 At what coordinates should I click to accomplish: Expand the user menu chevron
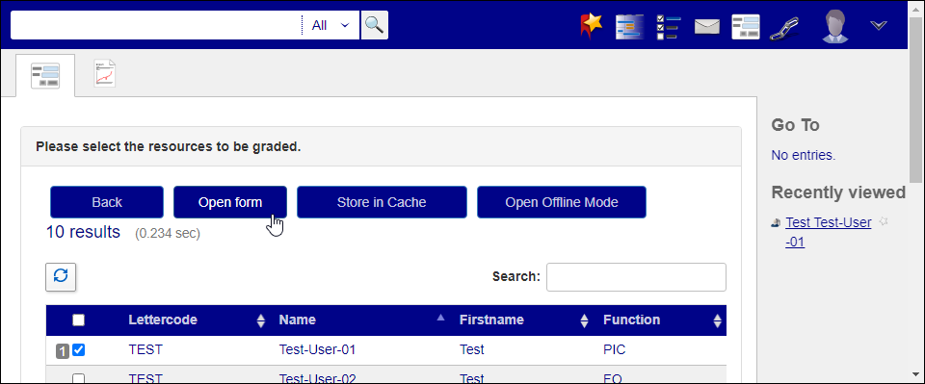(879, 25)
